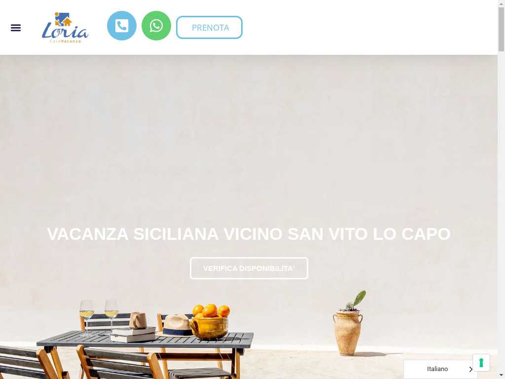Image resolution: width=505 pixels, height=379 pixels.
Task: Open WhatsApp chat via green icon
Action: coord(156,26)
